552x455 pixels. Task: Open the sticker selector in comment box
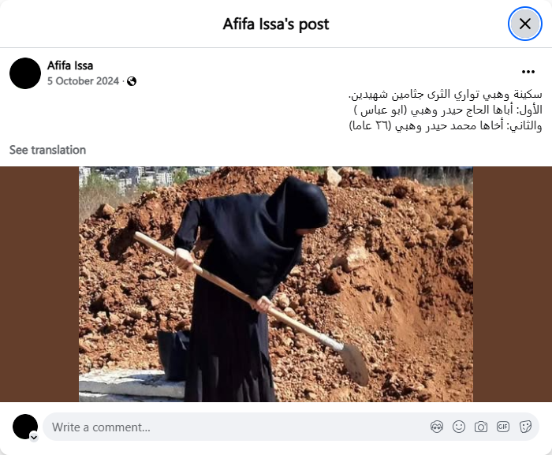tap(525, 427)
